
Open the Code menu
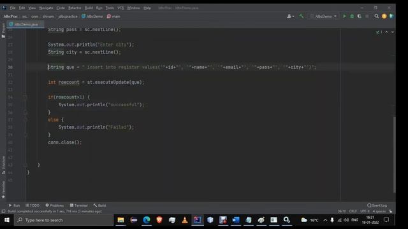[x=61, y=8]
